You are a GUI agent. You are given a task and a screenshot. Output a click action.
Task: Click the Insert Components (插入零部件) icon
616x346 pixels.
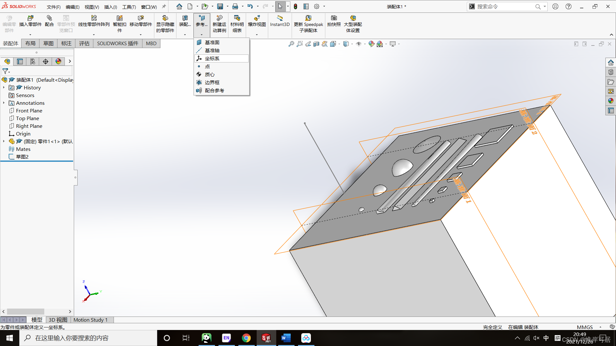coord(30,18)
